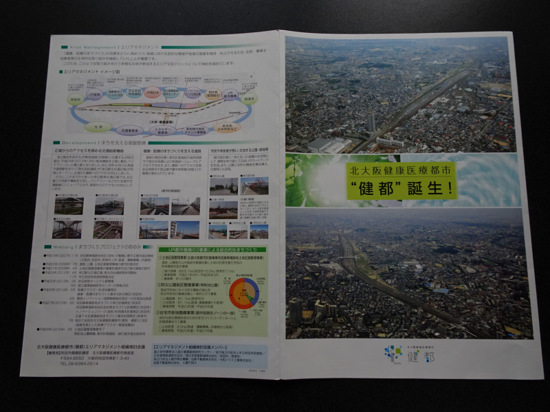Click the '国立循環器病研究センター' oval in the diagram
The width and height of the screenshot is (550, 412).
point(171,93)
